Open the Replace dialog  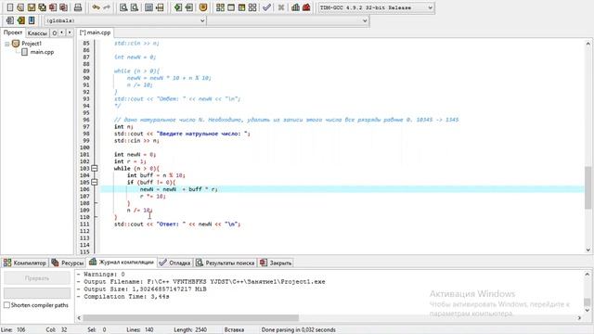click(134, 7)
